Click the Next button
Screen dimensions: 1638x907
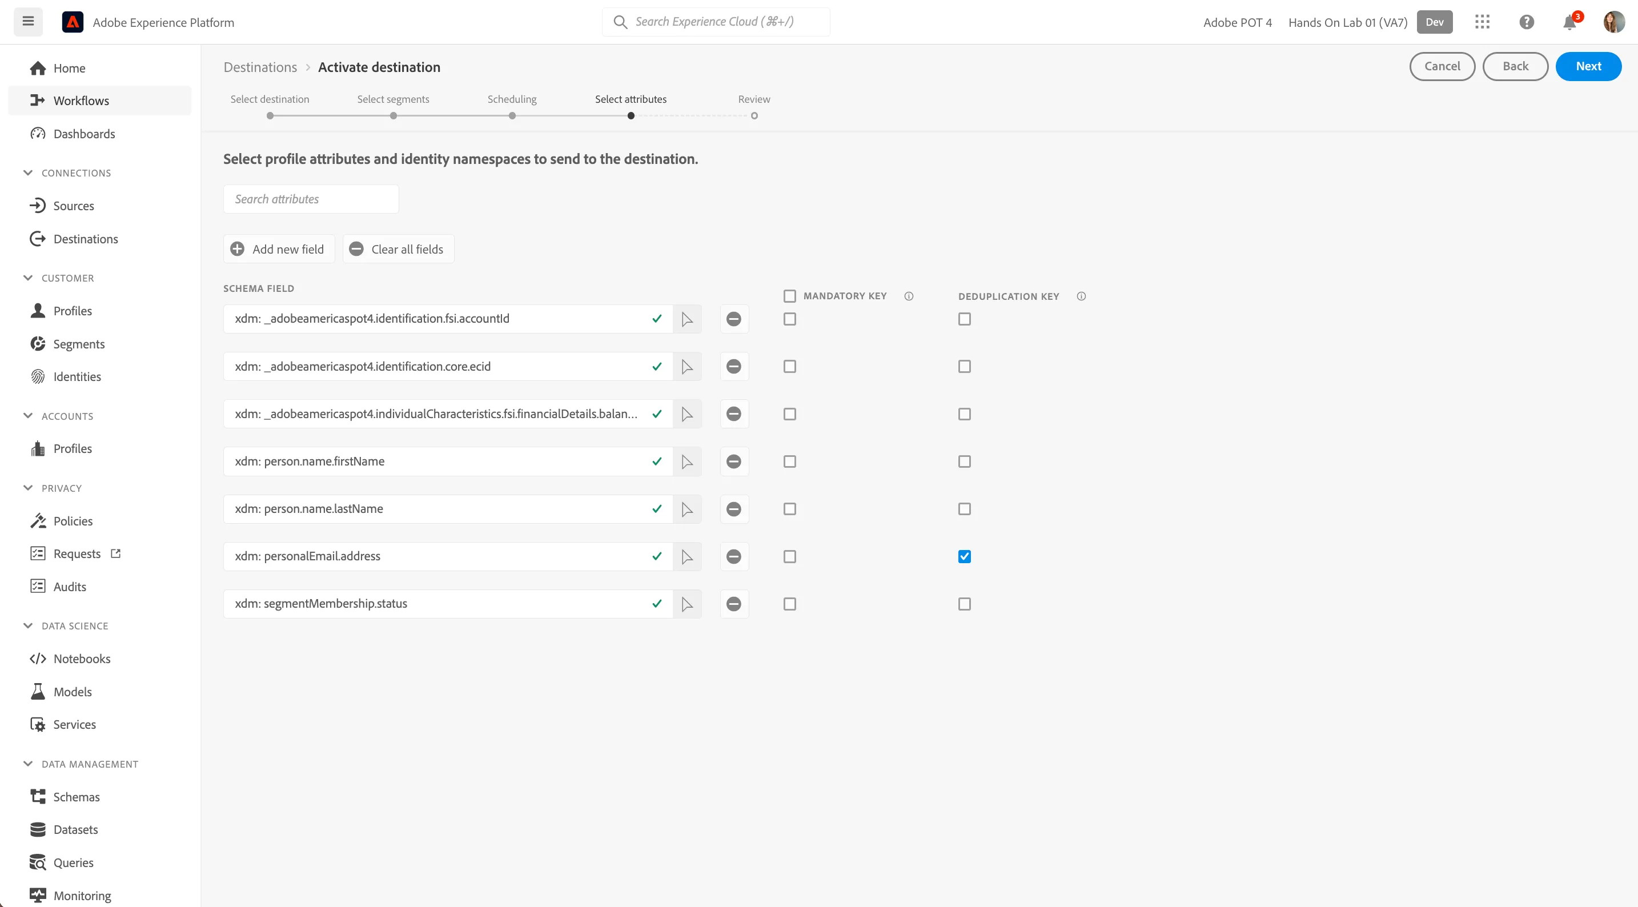(1588, 66)
